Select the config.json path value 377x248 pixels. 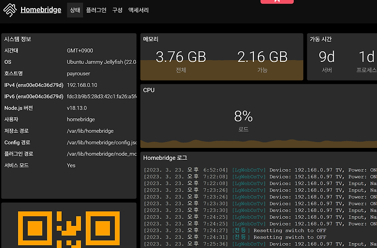102,143
